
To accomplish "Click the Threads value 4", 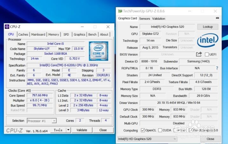I will click(106, 120).
